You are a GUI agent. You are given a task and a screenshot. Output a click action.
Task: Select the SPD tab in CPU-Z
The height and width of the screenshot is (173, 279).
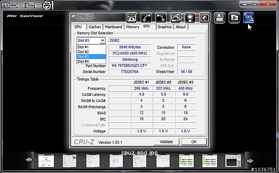(x=146, y=26)
